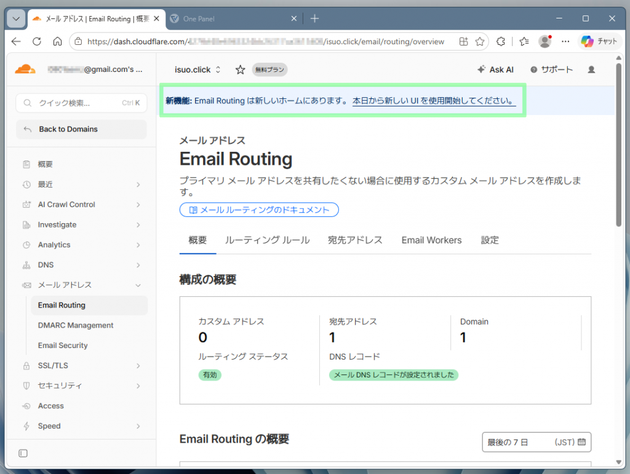Screen dimensions: 630x474
Task: Click the Analytics sidebar clock-chart icon
Action: pyautogui.click(x=26, y=245)
